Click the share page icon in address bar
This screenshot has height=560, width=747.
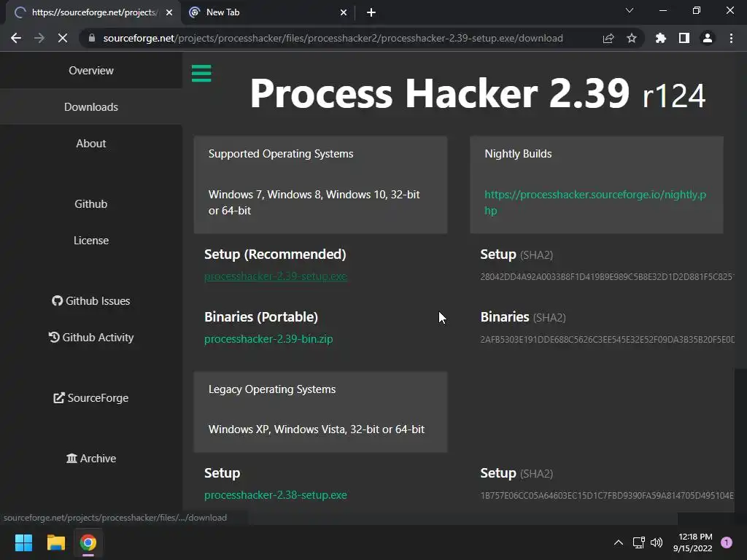tap(608, 38)
